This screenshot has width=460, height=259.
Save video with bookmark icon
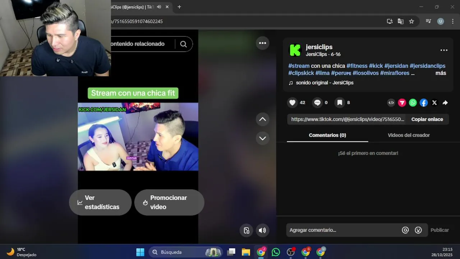(x=340, y=103)
